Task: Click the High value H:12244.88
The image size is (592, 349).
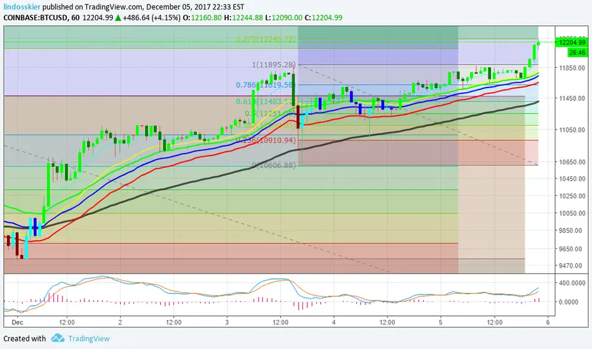Action: tap(243, 17)
